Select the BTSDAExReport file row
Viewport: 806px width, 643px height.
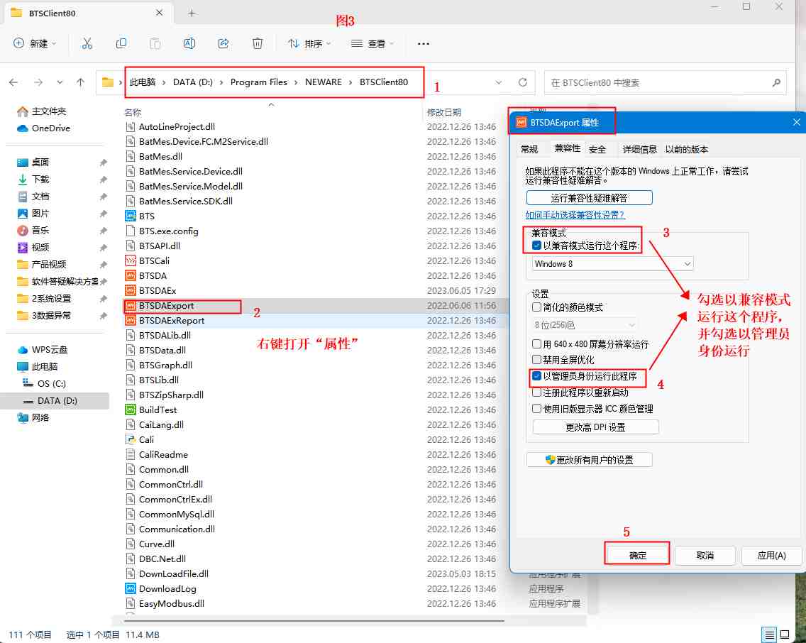(x=316, y=320)
